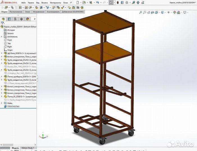Open the FeatureManager design tree tab
This screenshot has width=197, height=151.
[x=3, y=19]
